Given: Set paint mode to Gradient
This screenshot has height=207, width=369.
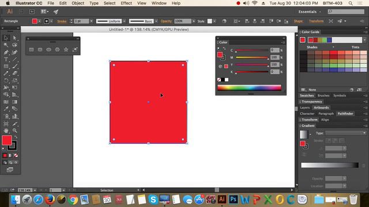Looking at the screenshot, I should tap(10, 155).
